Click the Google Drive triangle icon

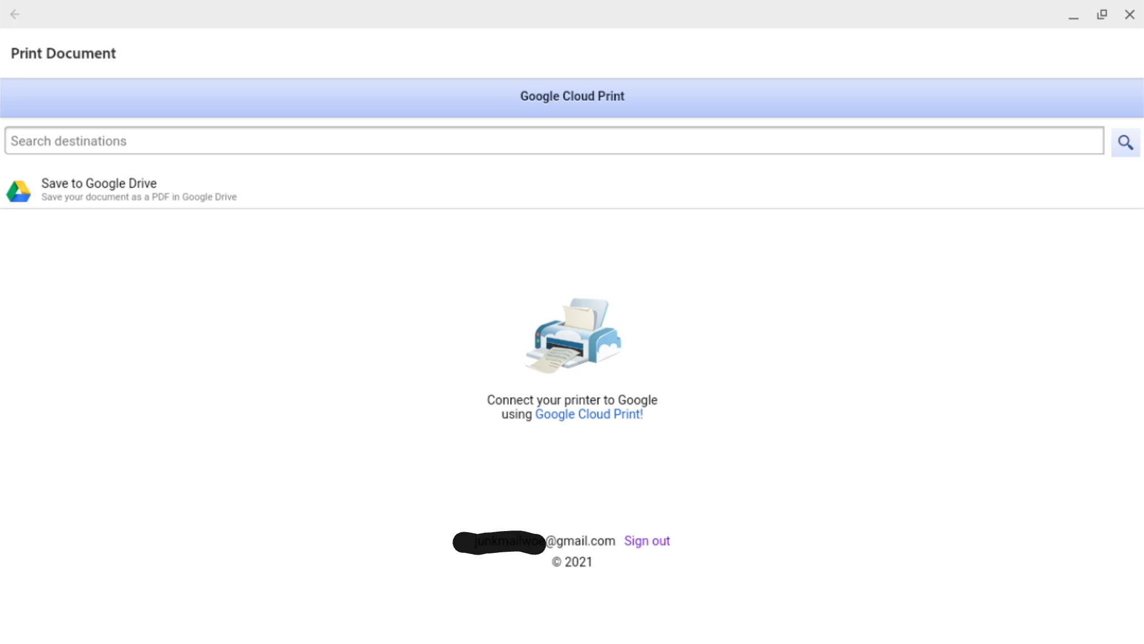18,191
